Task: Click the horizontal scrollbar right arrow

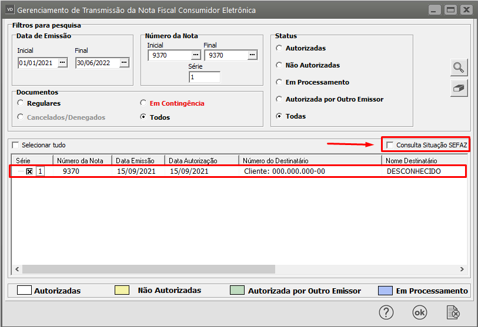Action: point(462,269)
